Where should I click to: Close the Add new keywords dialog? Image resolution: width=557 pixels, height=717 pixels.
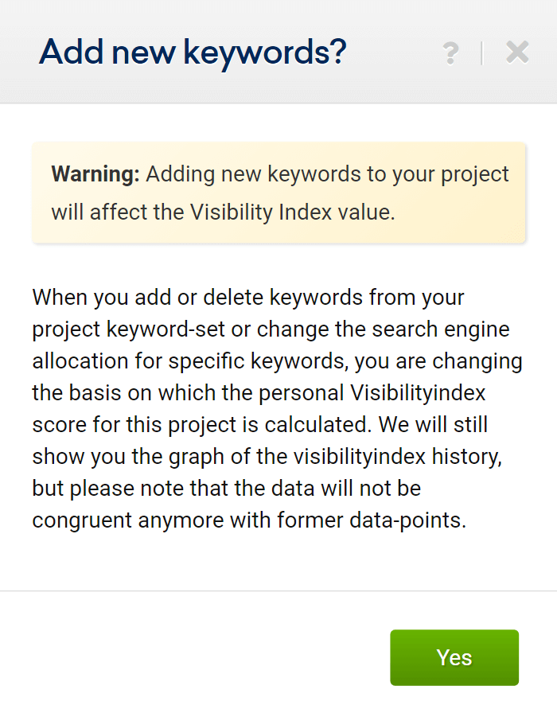[x=517, y=53]
